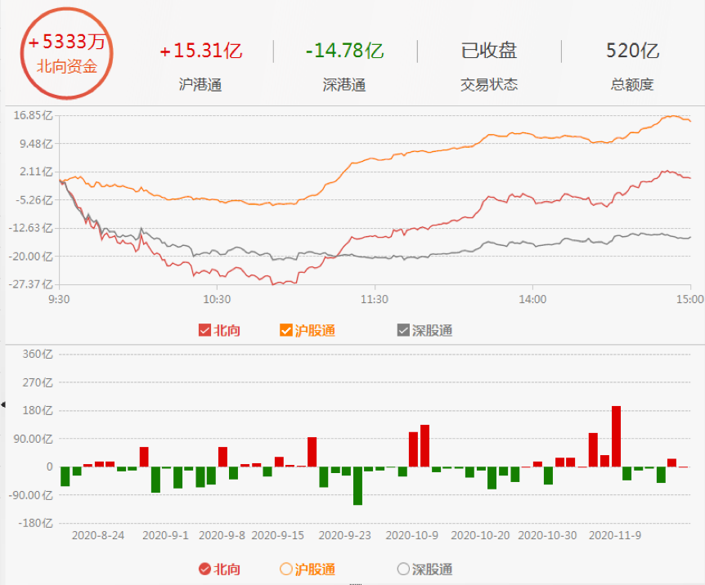This screenshot has width=705, height=585.
Task: Click the 2020-10-20 date label
Action: [x=480, y=536]
